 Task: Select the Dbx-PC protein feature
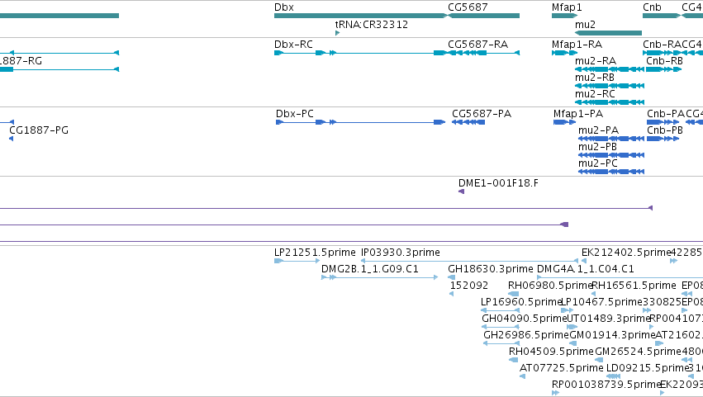[x=360, y=122]
